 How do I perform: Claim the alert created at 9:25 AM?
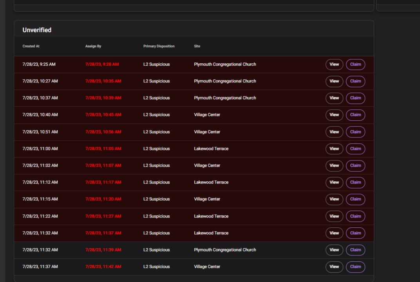coord(355,64)
